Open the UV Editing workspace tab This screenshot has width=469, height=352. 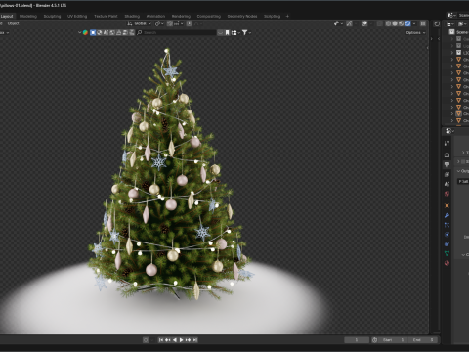pyautogui.click(x=77, y=16)
